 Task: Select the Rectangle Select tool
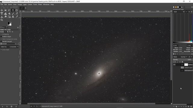click(x=5, y=10)
